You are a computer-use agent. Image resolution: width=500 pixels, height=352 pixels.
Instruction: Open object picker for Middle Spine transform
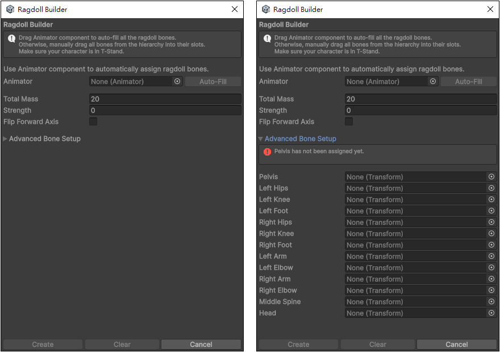click(x=491, y=301)
